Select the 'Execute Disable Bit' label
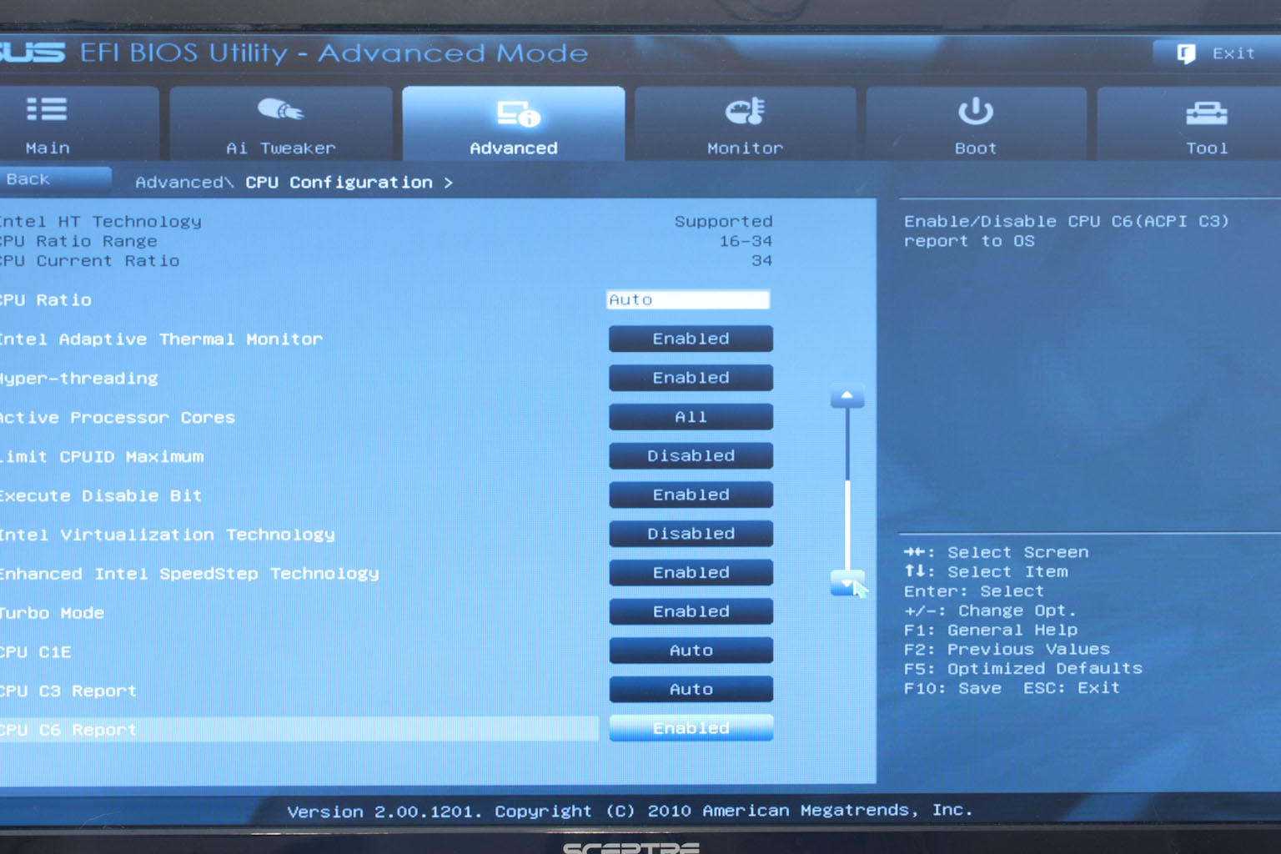The image size is (1281, 854). (x=101, y=496)
